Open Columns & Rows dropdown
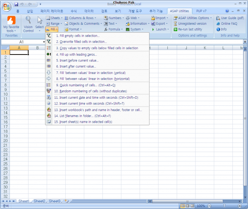This screenshot has width=248, height=209. [x=80, y=18]
